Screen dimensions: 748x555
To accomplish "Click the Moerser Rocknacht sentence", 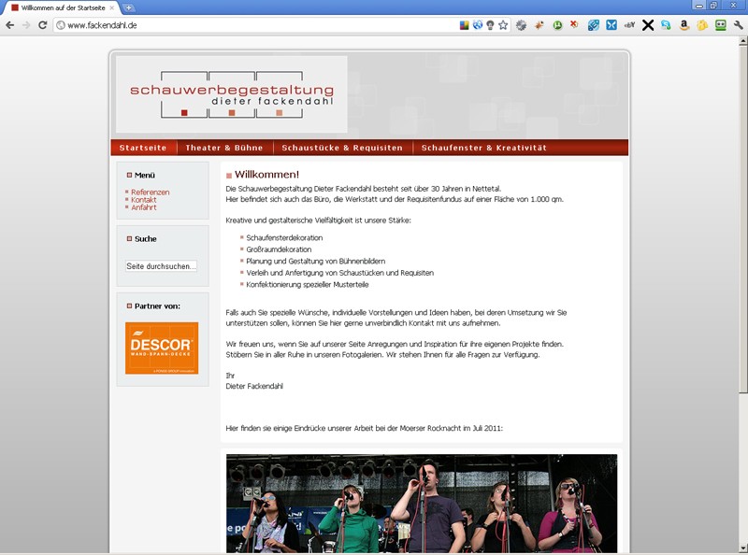I will 365,428.
